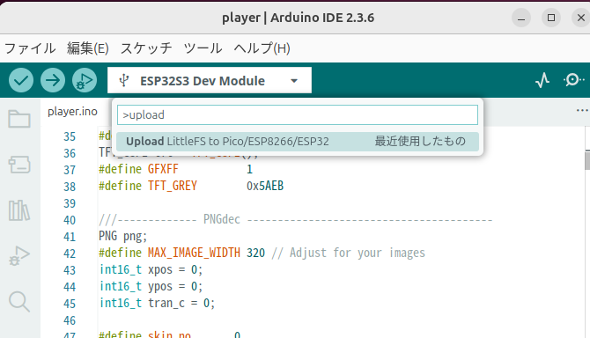Click the 'PNG png;' code line
This screenshot has height=338, width=590.
122,236
